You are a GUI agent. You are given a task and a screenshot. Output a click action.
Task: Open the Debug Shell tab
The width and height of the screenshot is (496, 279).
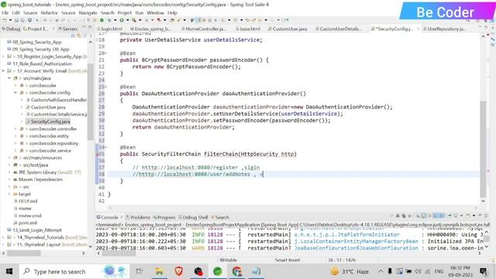(x=193, y=217)
